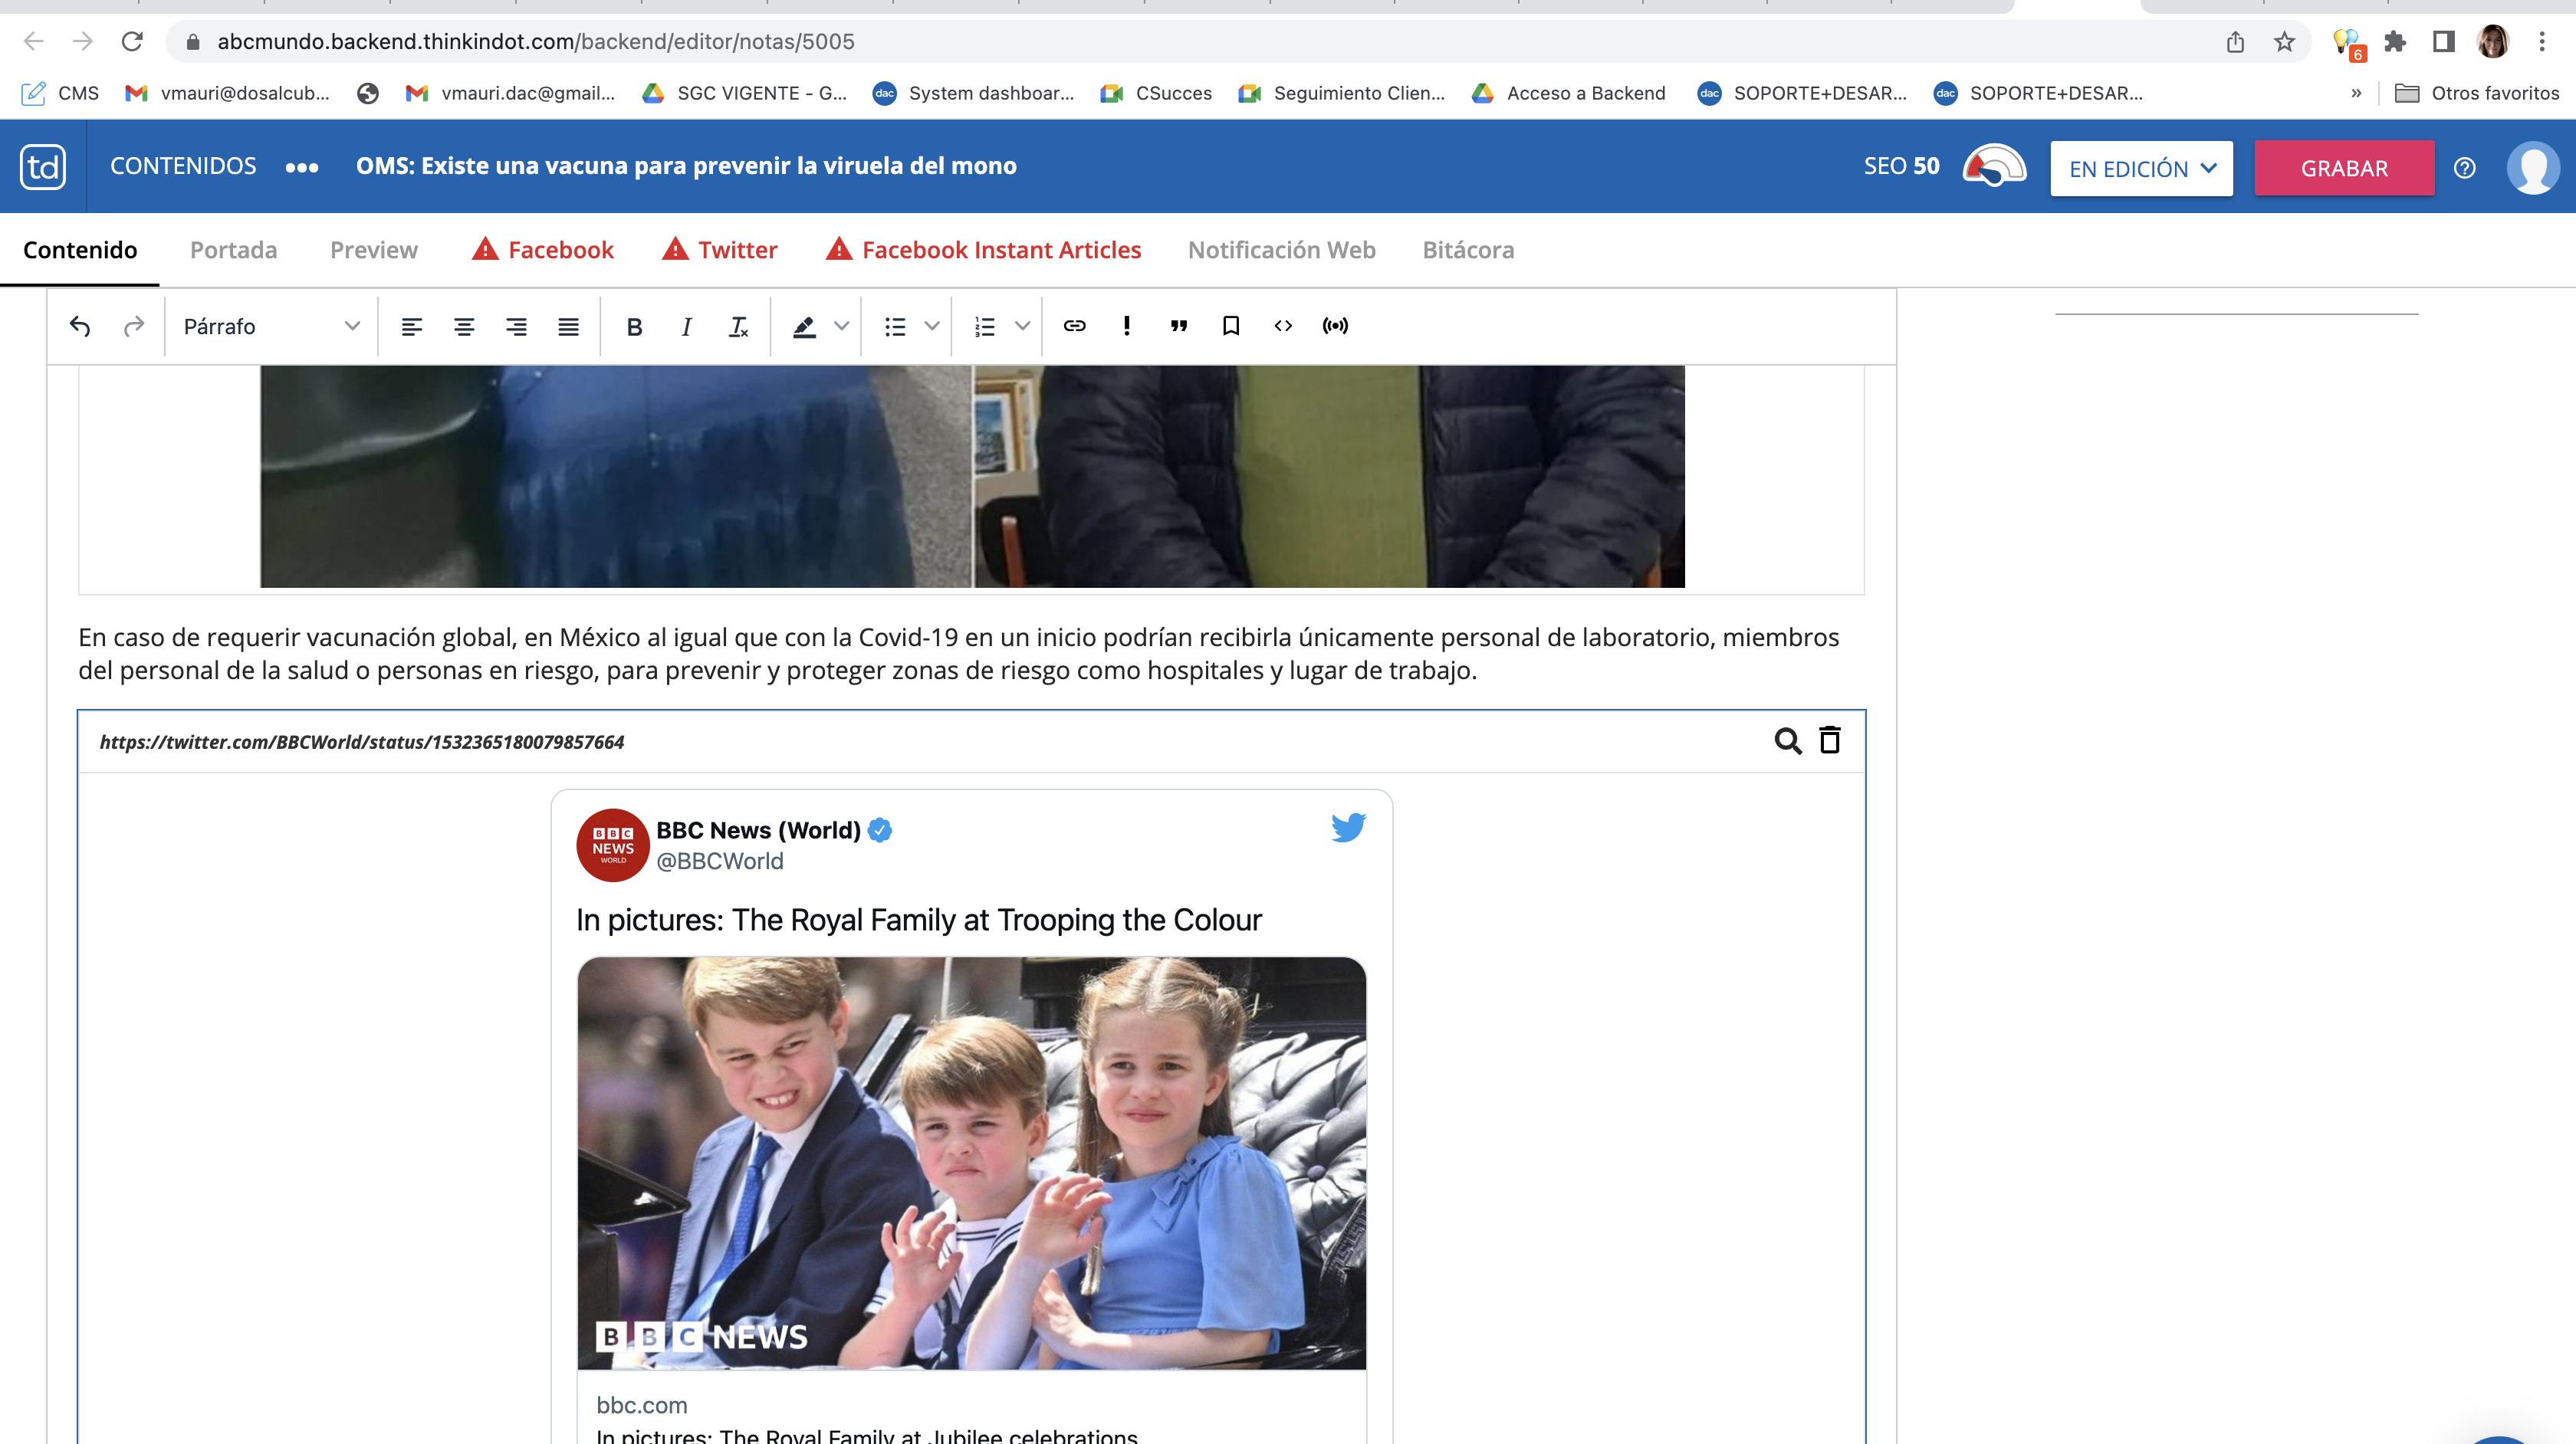
Task: Justify text alignment
Action: click(568, 326)
